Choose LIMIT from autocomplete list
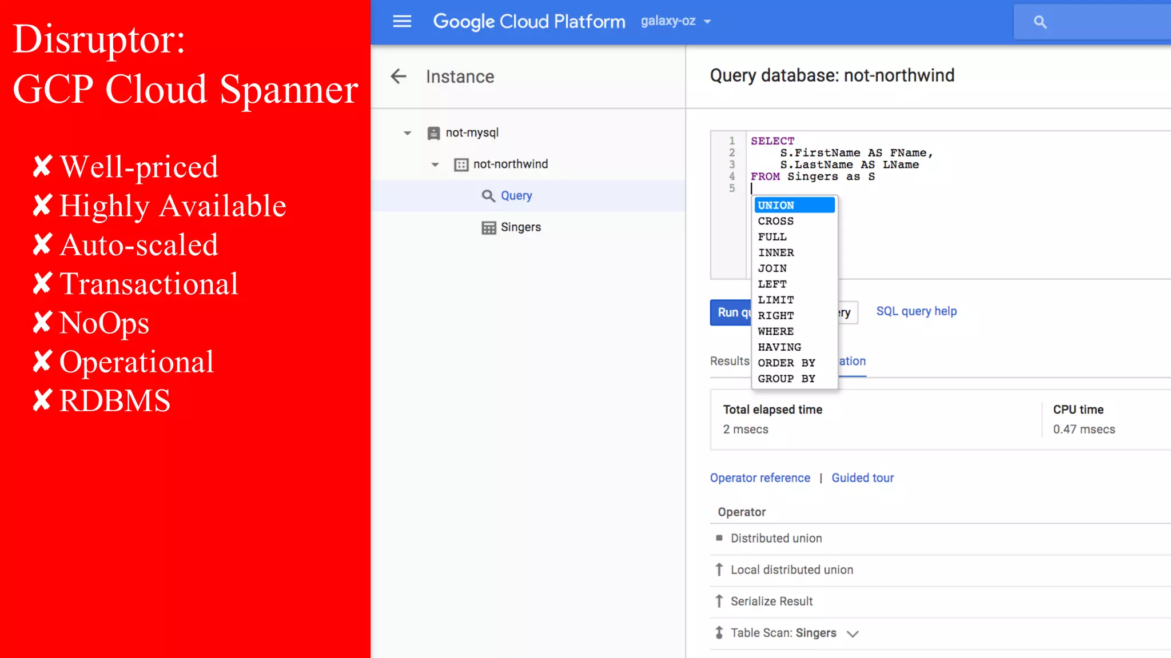This screenshot has height=658, width=1171. (795, 300)
